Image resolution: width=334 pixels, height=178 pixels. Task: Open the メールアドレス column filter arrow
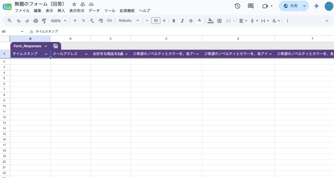pyautogui.click(x=86, y=54)
